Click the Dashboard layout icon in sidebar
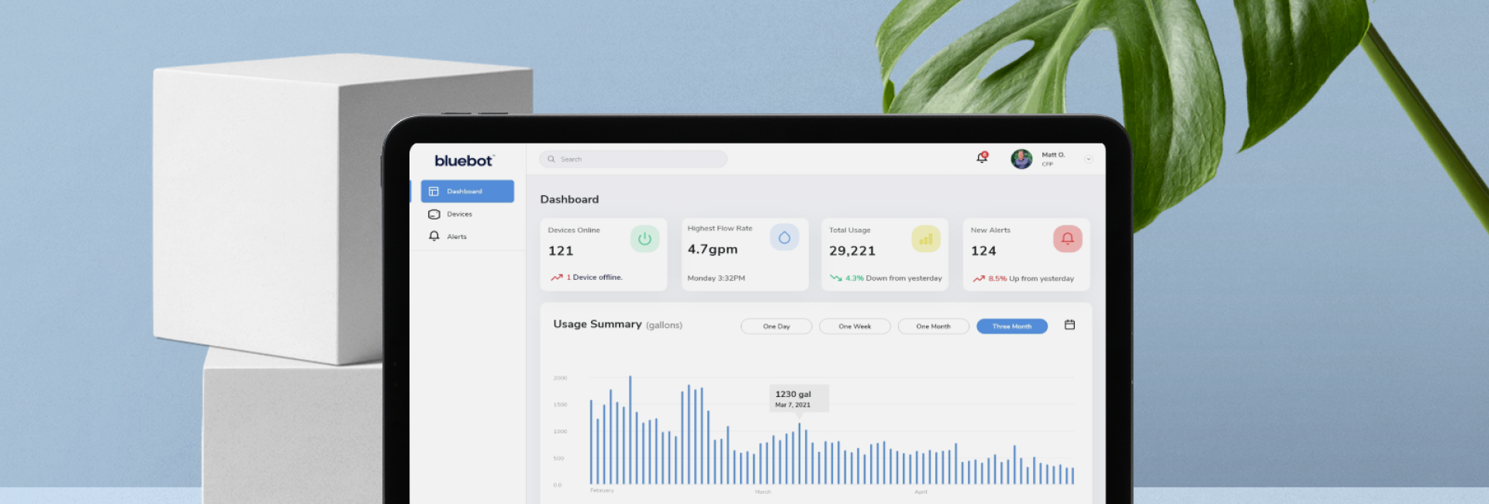 click(434, 192)
